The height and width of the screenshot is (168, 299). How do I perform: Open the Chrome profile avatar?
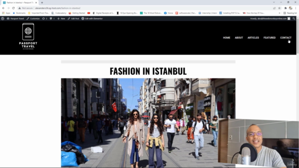[291, 8]
